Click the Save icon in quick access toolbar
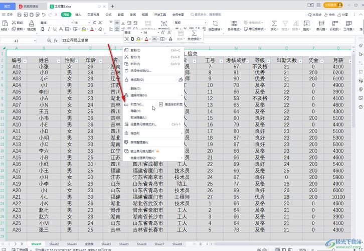Viewport: 364px width, 251px height. pyautogui.click(x=19, y=15)
